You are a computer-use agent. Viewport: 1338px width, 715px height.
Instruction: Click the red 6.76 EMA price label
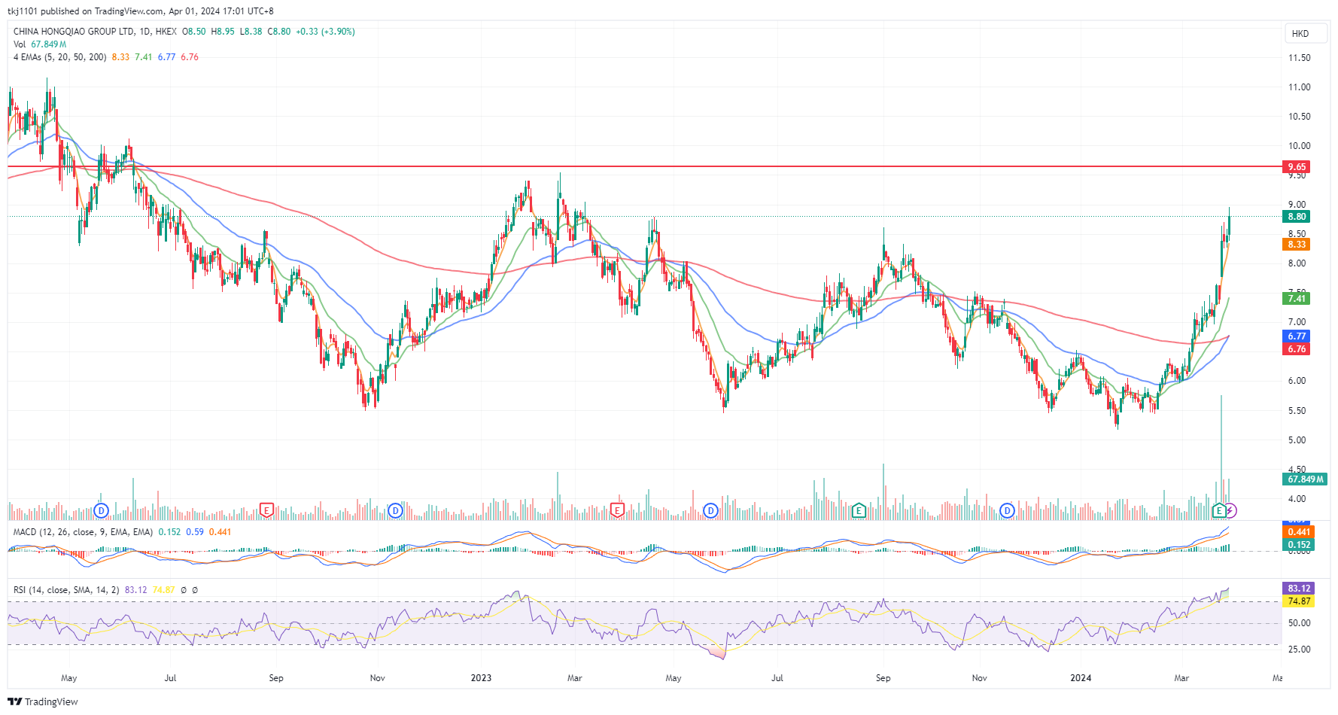1297,349
